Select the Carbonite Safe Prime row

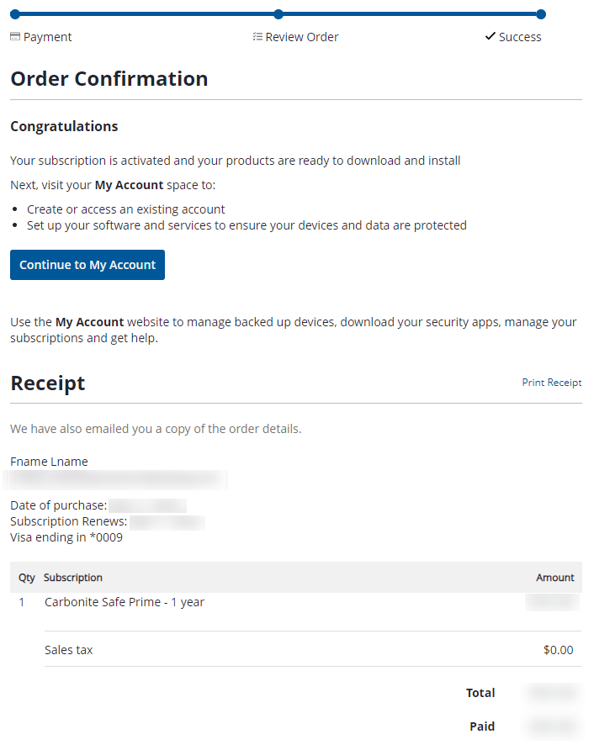point(125,602)
